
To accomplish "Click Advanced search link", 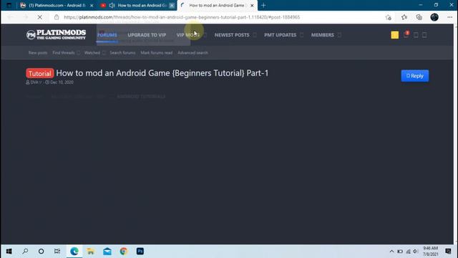I will (x=193, y=52).
